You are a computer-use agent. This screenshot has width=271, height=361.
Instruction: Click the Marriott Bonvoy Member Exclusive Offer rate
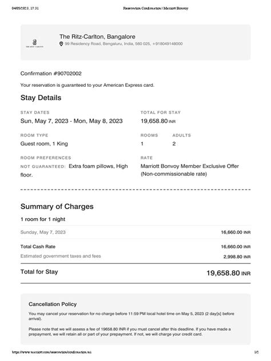tap(190, 170)
